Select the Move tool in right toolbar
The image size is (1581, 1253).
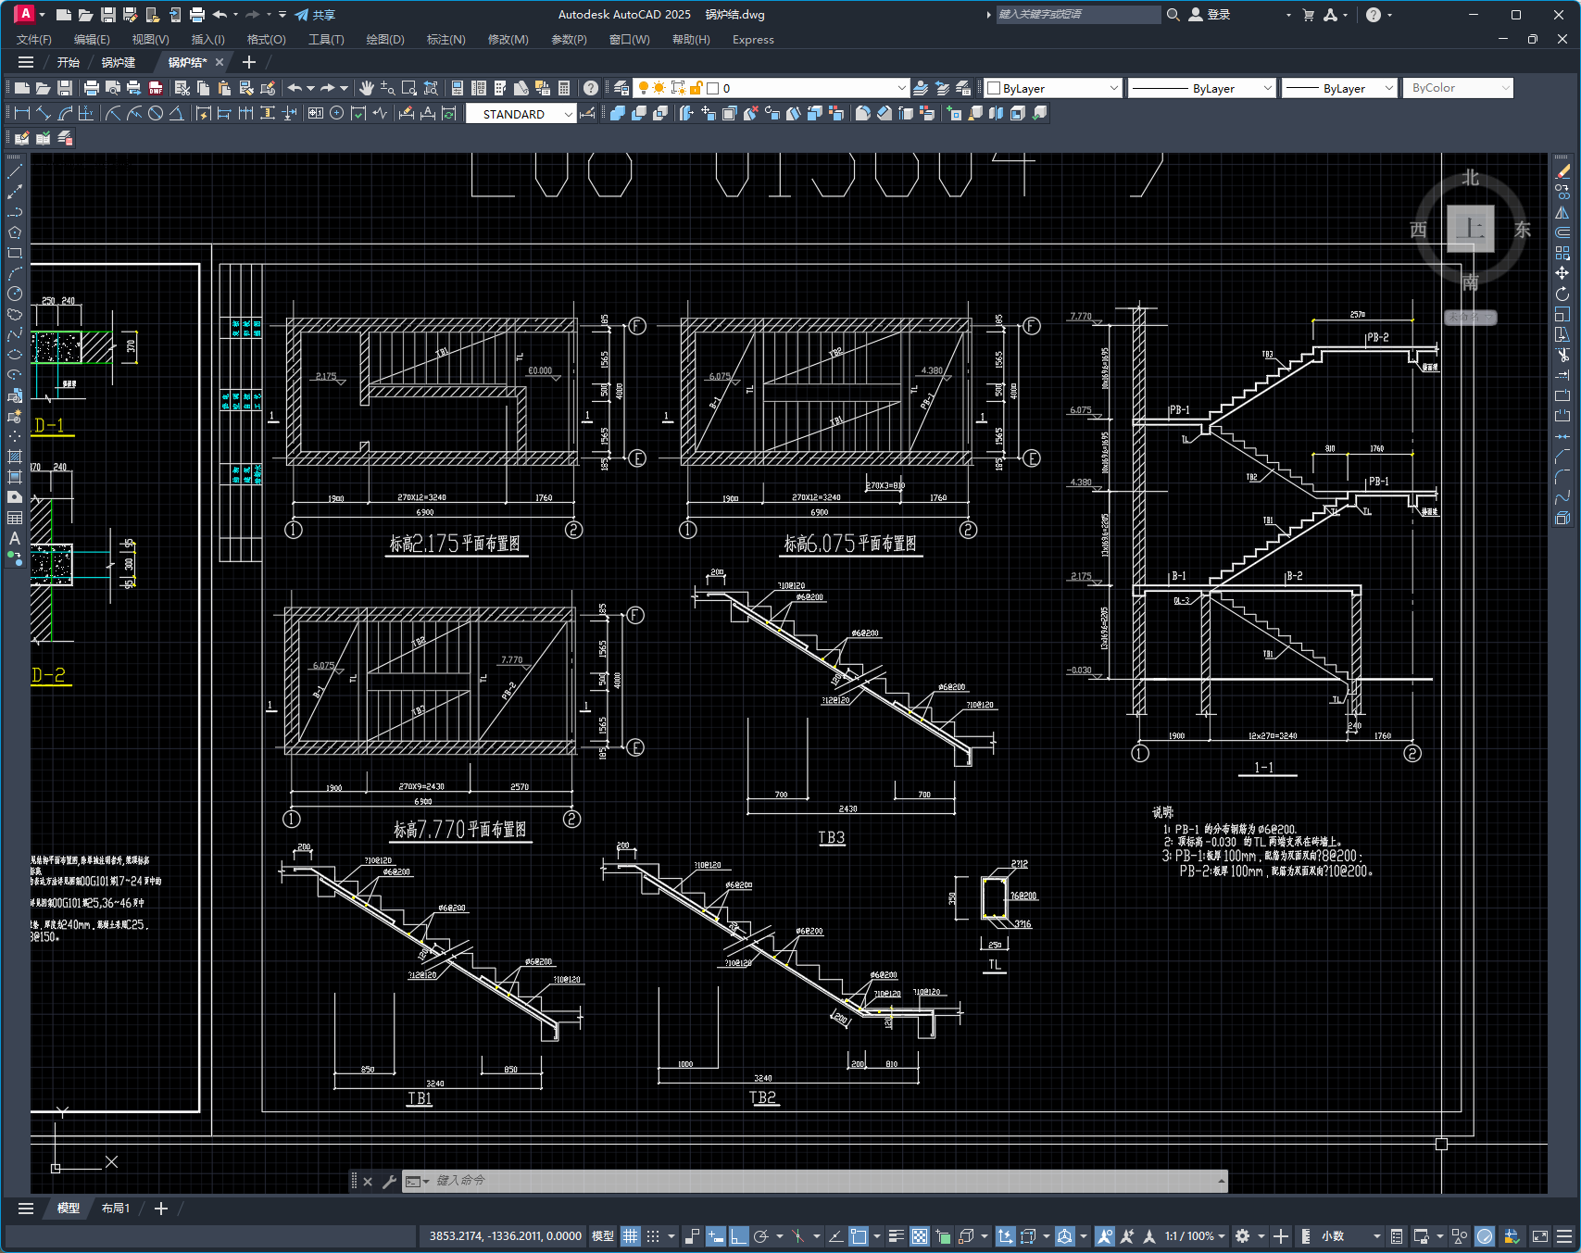pos(1562,273)
